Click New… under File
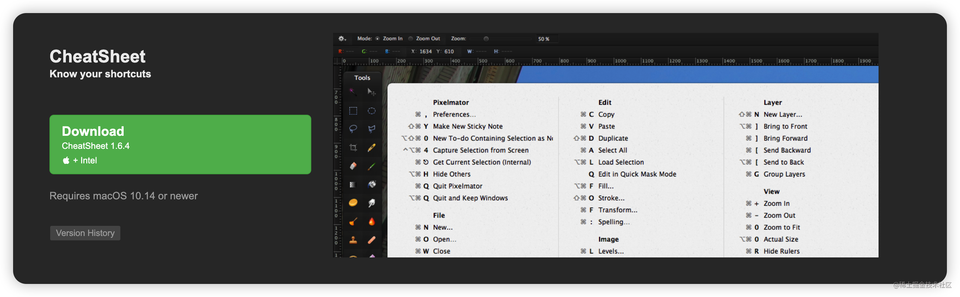 [442, 227]
